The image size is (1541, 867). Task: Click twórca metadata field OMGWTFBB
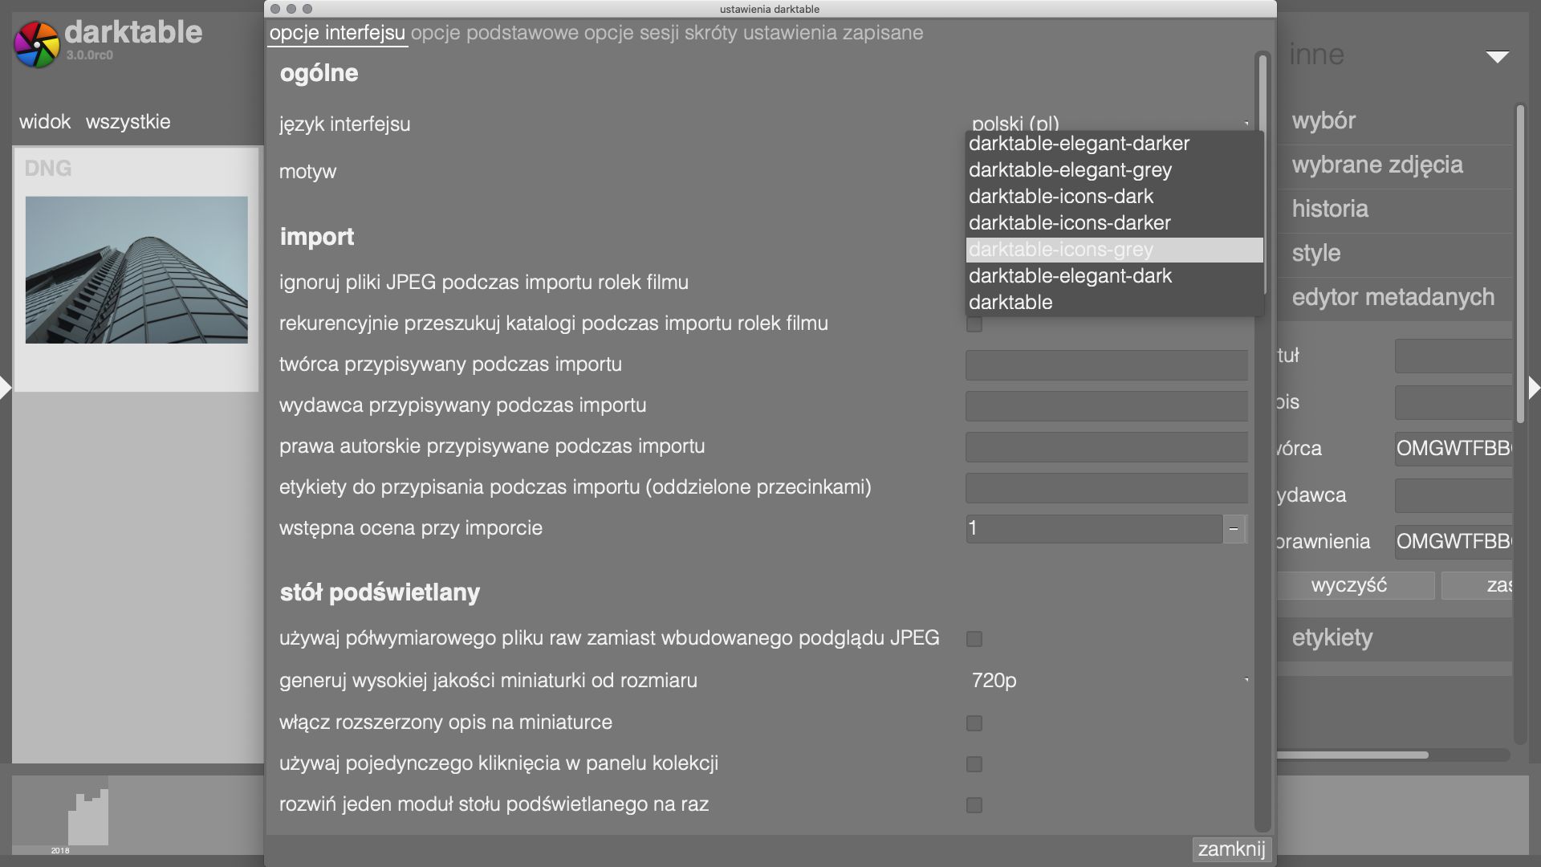point(1454,449)
